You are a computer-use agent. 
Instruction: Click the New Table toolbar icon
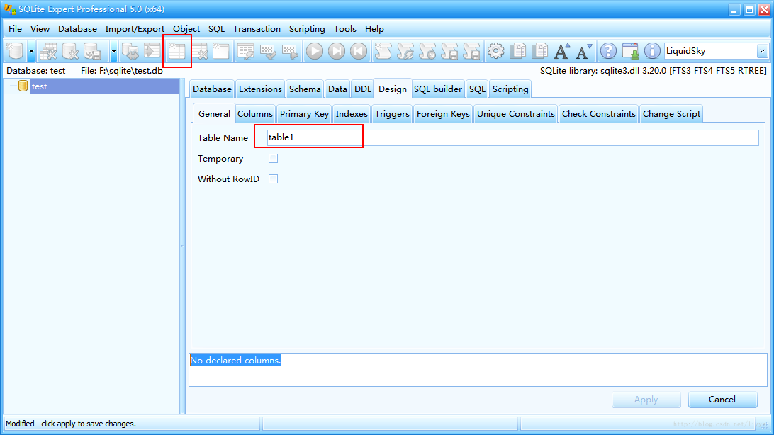click(x=176, y=51)
